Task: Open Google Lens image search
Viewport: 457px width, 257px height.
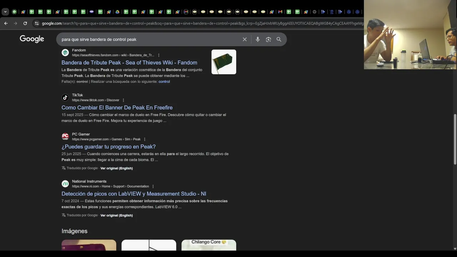Action: pos(268,39)
